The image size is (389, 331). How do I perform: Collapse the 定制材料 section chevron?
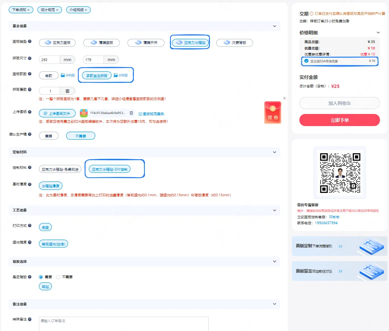[x=275, y=152]
